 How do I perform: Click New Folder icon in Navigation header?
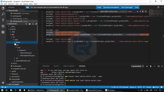(30, 24)
